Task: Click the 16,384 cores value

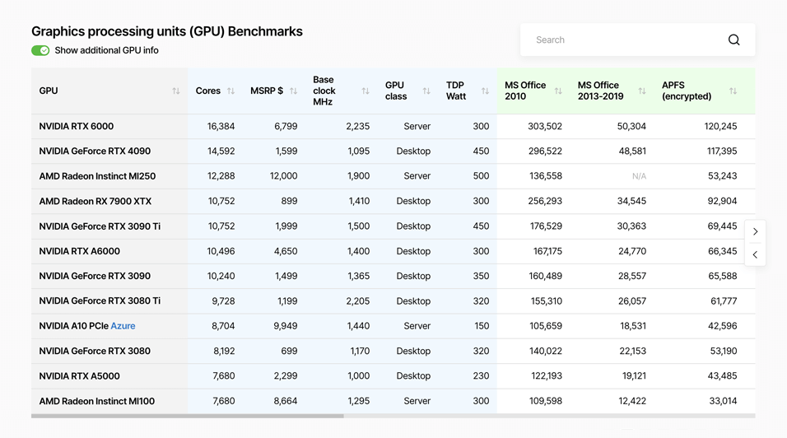Action: 221,127
